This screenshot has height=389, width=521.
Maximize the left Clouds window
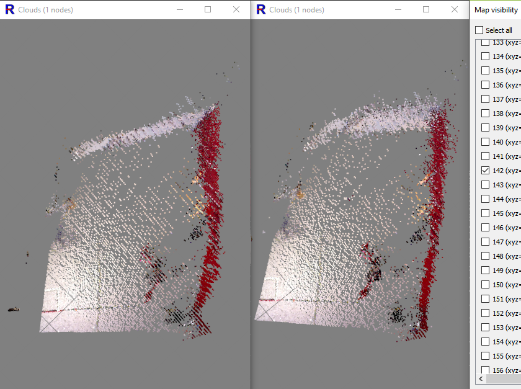[x=208, y=9]
